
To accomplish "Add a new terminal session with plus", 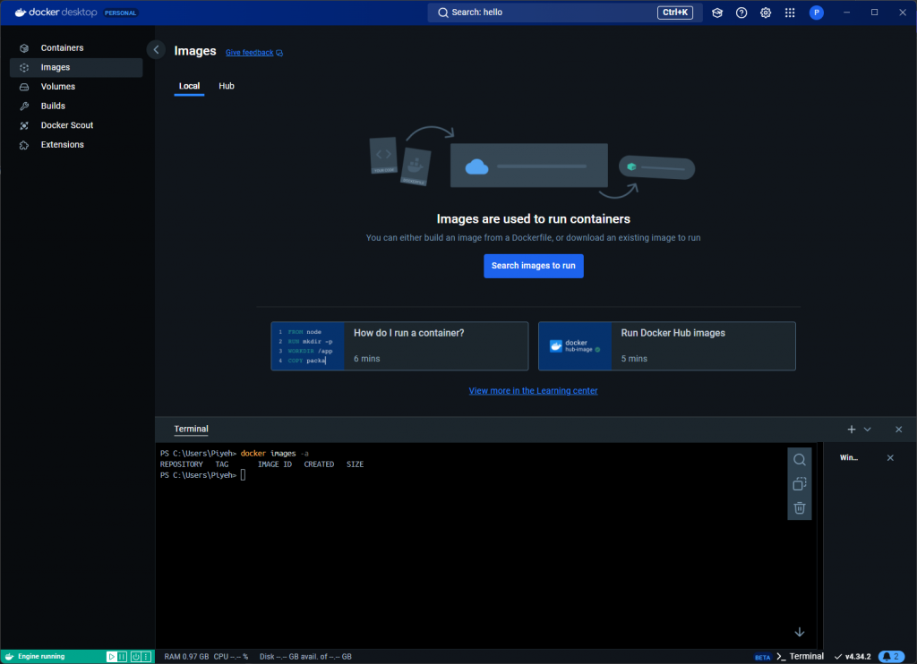I will [852, 430].
